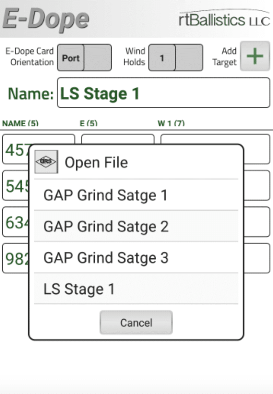Open the file GAP Grind Satge 2
Image resolution: width=273 pixels, height=394 pixels.
pos(136,226)
